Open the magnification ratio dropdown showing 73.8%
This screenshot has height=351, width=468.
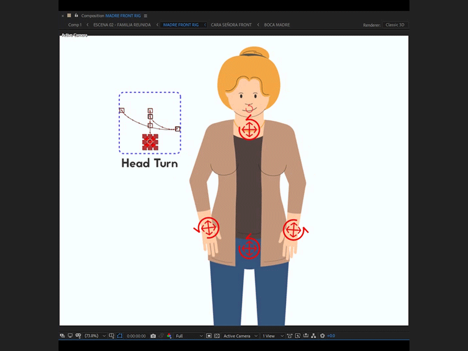pos(95,336)
